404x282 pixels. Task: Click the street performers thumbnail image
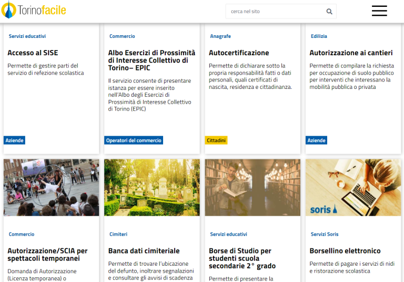pos(51,187)
